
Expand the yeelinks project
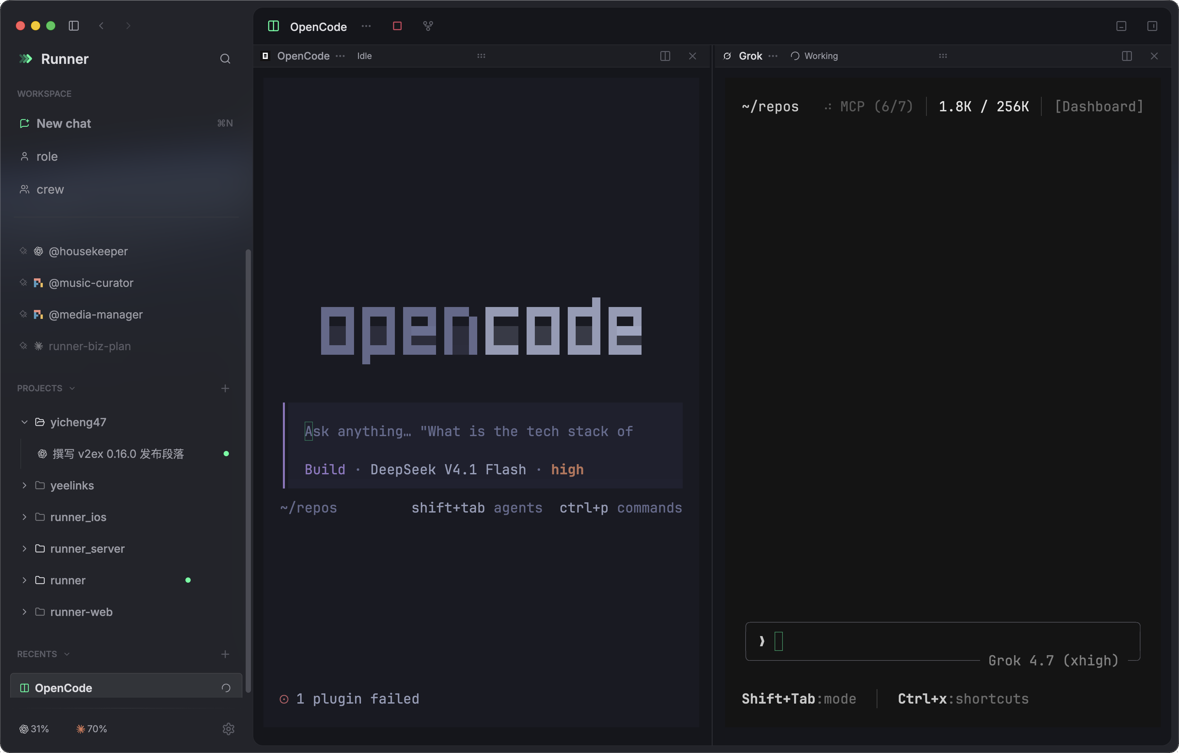24,485
